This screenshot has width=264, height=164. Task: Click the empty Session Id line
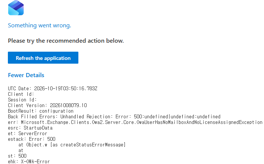(22, 100)
